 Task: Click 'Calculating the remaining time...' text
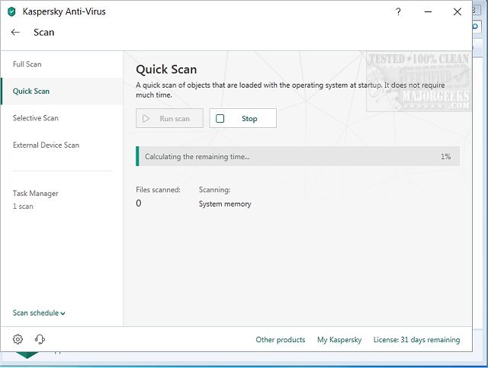(x=197, y=156)
